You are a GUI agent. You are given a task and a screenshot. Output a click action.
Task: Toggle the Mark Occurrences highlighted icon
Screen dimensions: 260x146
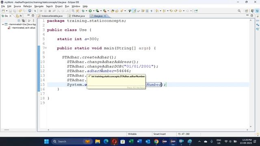tap(134, 11)
